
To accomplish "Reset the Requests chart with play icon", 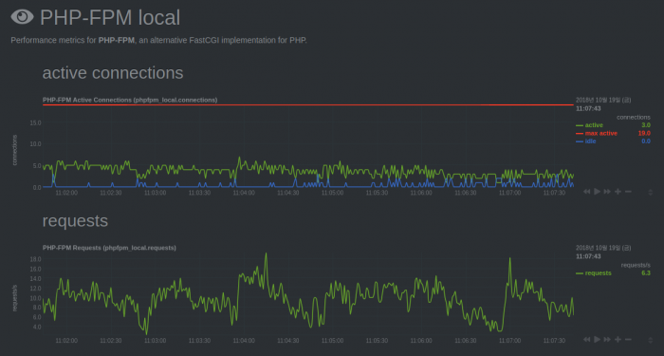I will tap(597, 339).
